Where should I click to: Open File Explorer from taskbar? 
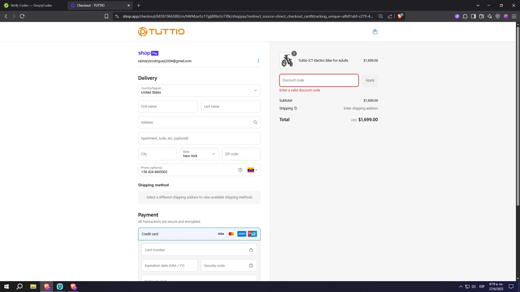[x=33, y=286]
